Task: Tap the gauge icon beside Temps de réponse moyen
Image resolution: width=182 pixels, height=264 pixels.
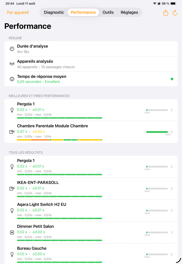Action: 12,79
